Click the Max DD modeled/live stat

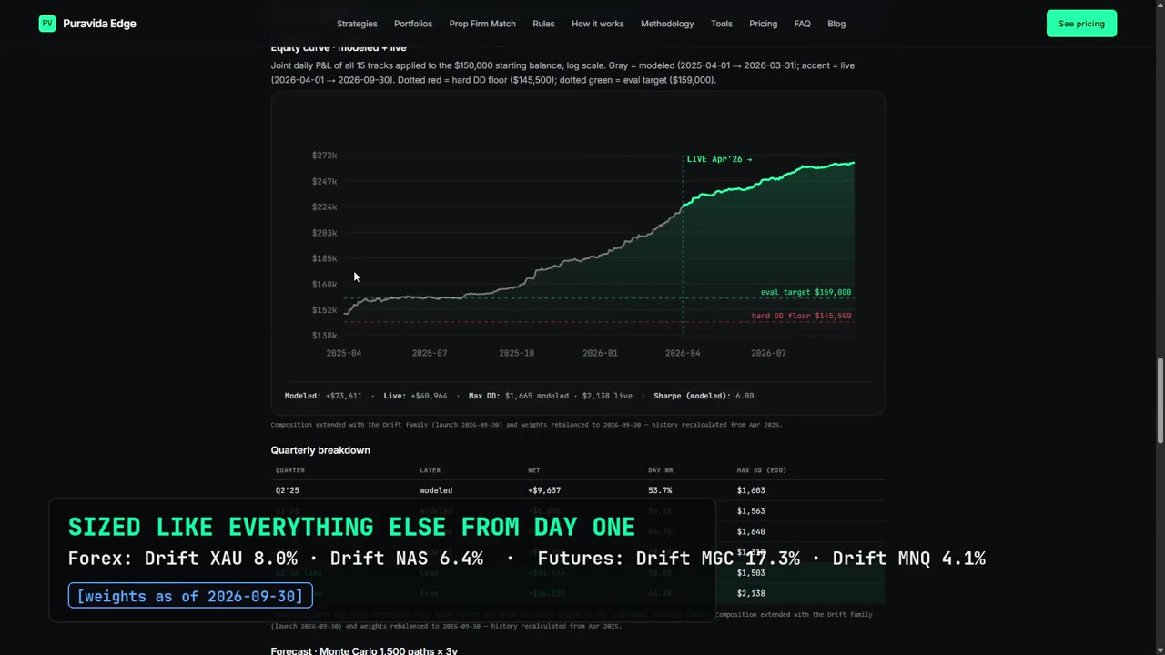point(550,396)
